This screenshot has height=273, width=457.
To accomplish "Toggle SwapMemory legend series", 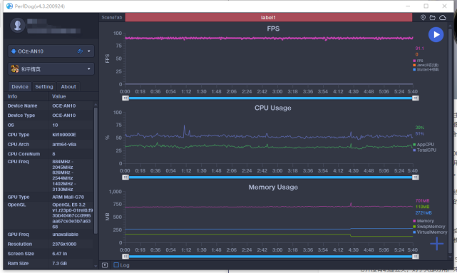I will coord(429,227).
